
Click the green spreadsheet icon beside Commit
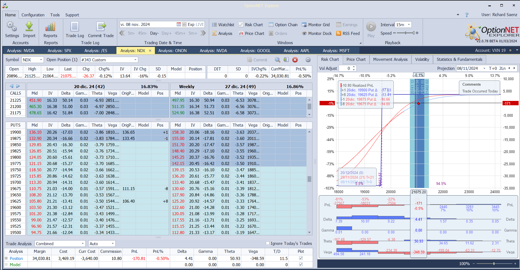tap(286, 60)
